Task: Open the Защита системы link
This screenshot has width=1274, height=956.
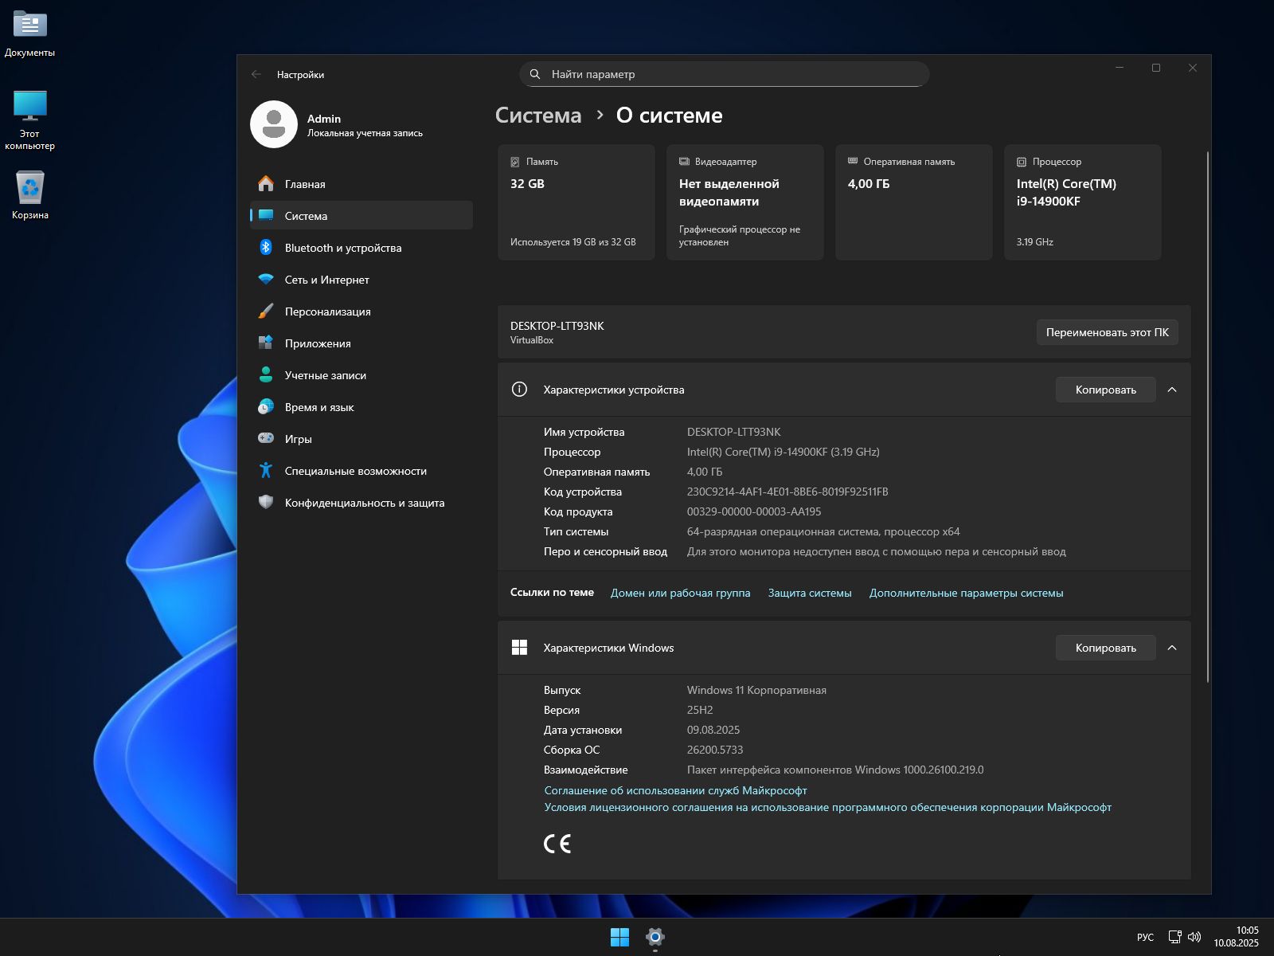Action: (810, 593)
